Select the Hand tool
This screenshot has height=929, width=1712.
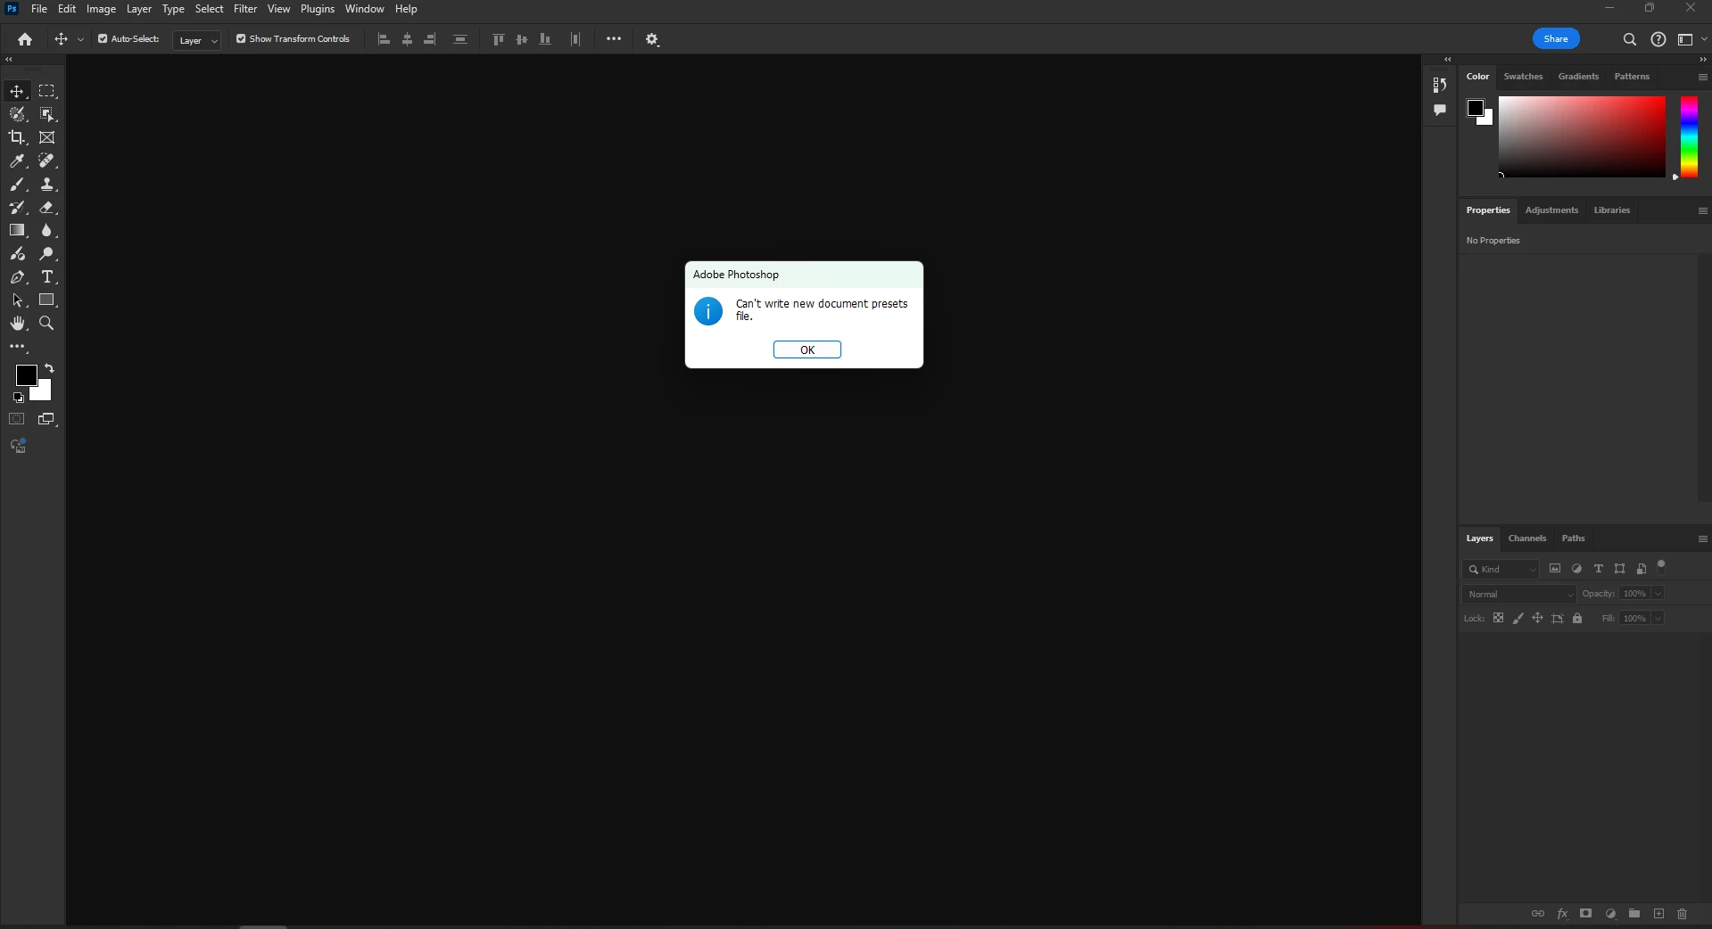pyautogui.click(x=17, y=324)
